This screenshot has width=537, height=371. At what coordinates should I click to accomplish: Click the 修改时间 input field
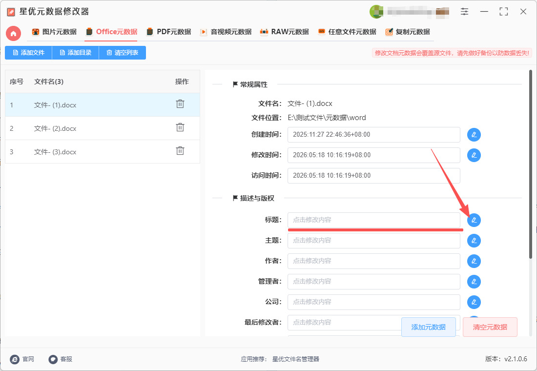pyautogui.click(x=373, y=155)
